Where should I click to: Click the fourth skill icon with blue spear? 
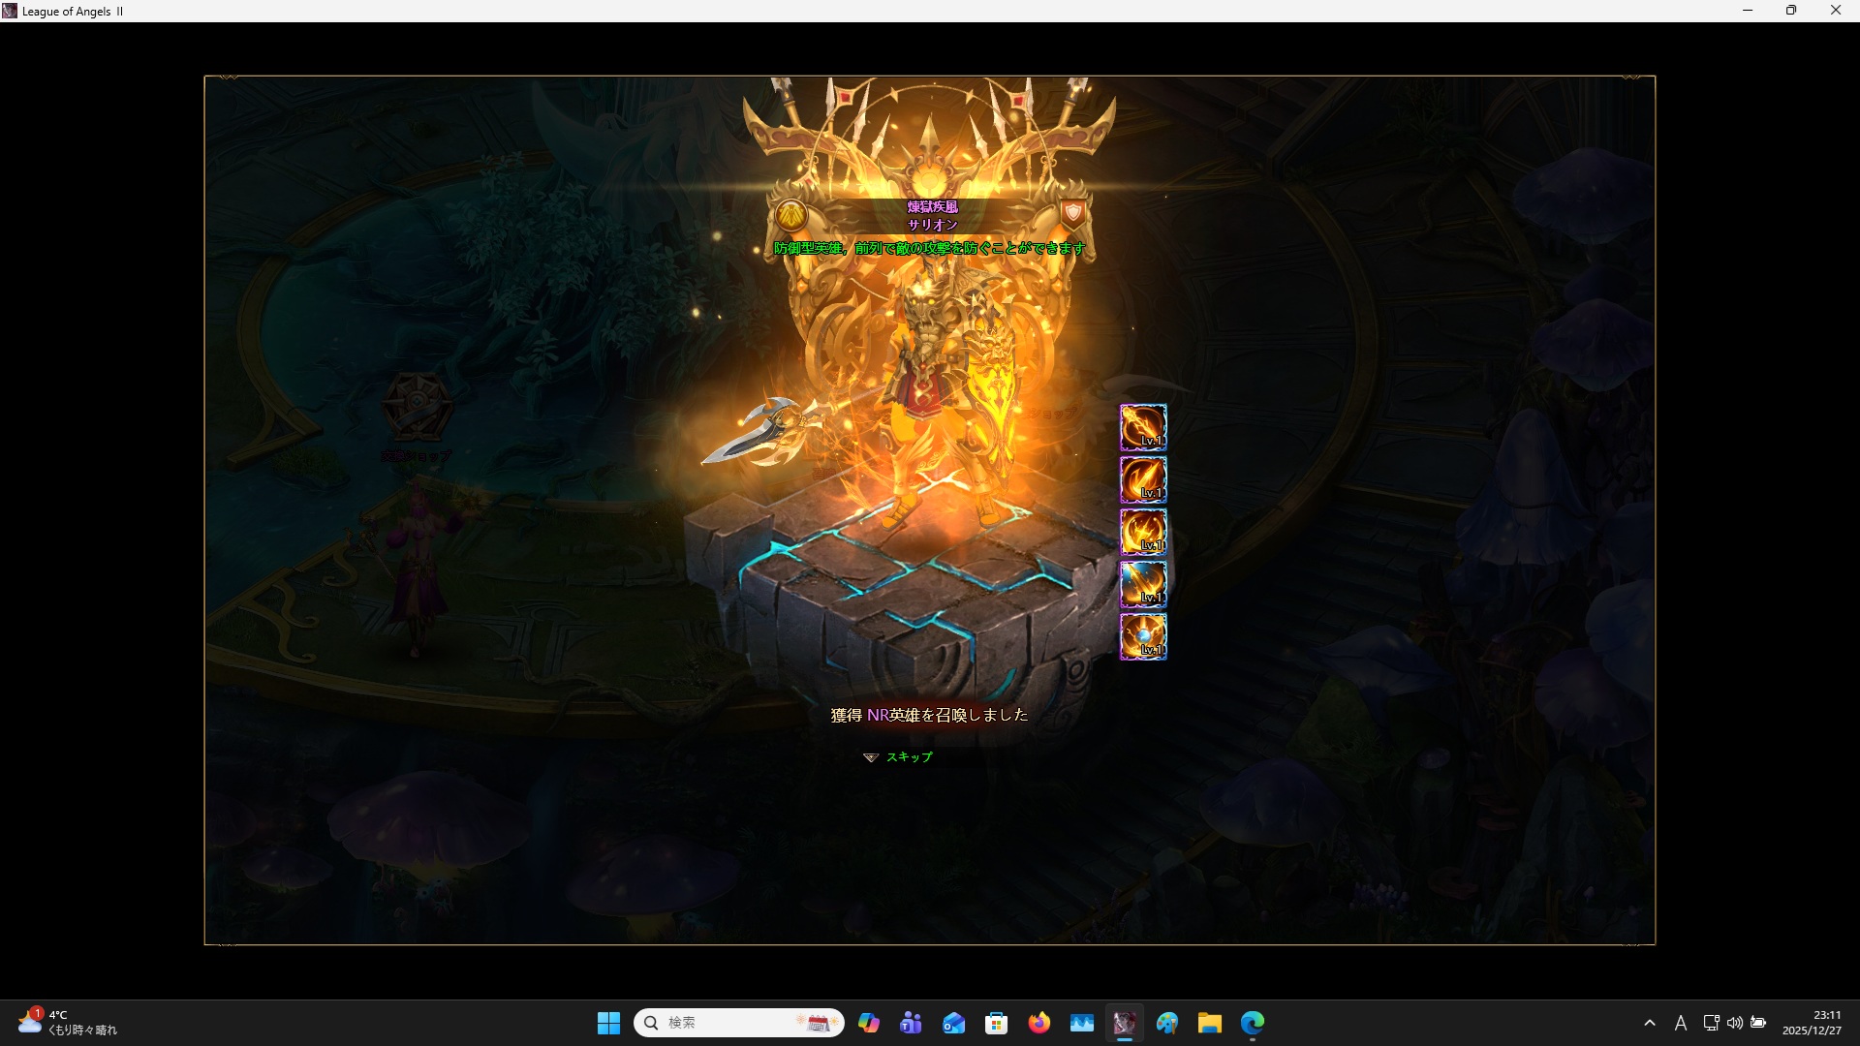click(1143, 584)
